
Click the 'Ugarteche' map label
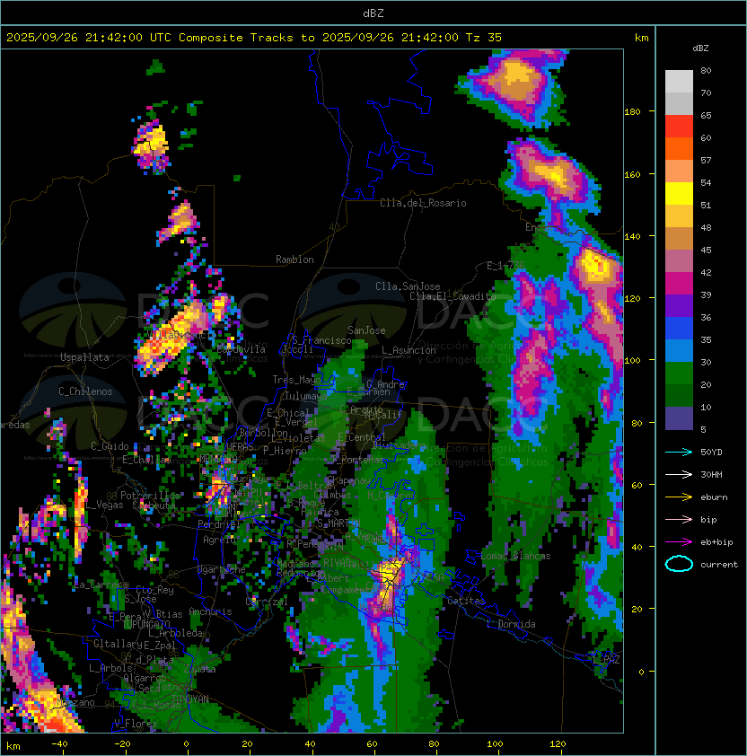(222, 569)
